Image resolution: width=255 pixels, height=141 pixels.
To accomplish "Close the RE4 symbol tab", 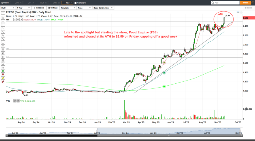I will coord(46,3).
